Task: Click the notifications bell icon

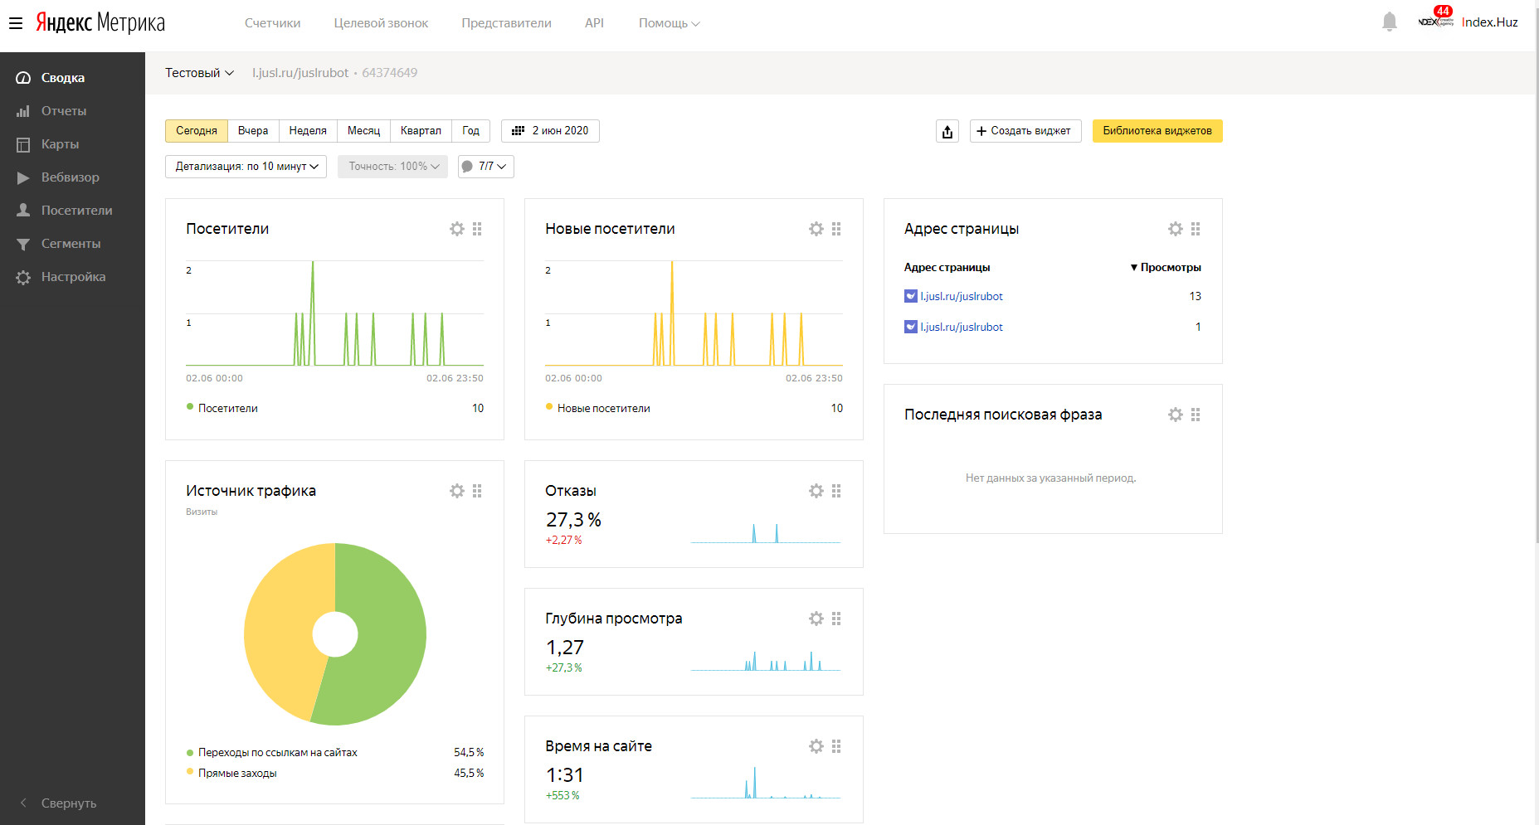Action: pos(1389,22)
